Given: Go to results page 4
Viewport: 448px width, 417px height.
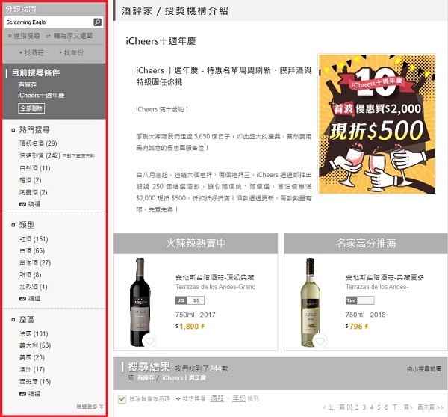Looking at the screenshot, I should [x=371, y=407].
